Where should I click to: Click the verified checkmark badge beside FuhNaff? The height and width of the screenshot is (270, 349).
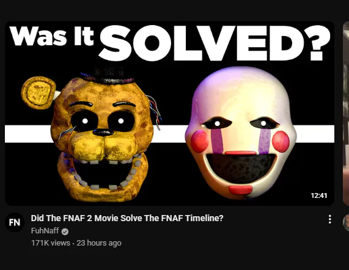pyautogui.click(x=65, y=232)
